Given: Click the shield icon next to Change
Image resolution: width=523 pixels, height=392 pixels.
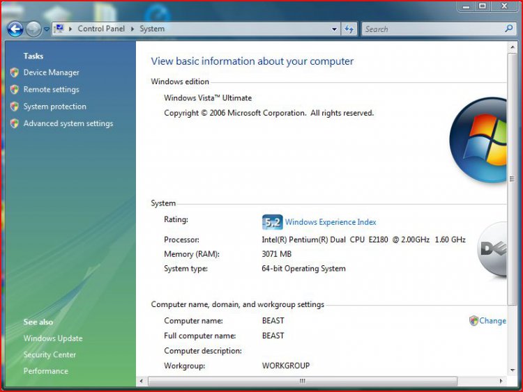Looking at the screenshot, I should (x=473, y=321).
